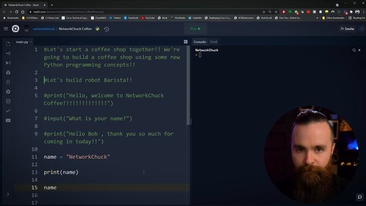
Task: Open the Version control sidebar icon
Action: coord(8,53)
